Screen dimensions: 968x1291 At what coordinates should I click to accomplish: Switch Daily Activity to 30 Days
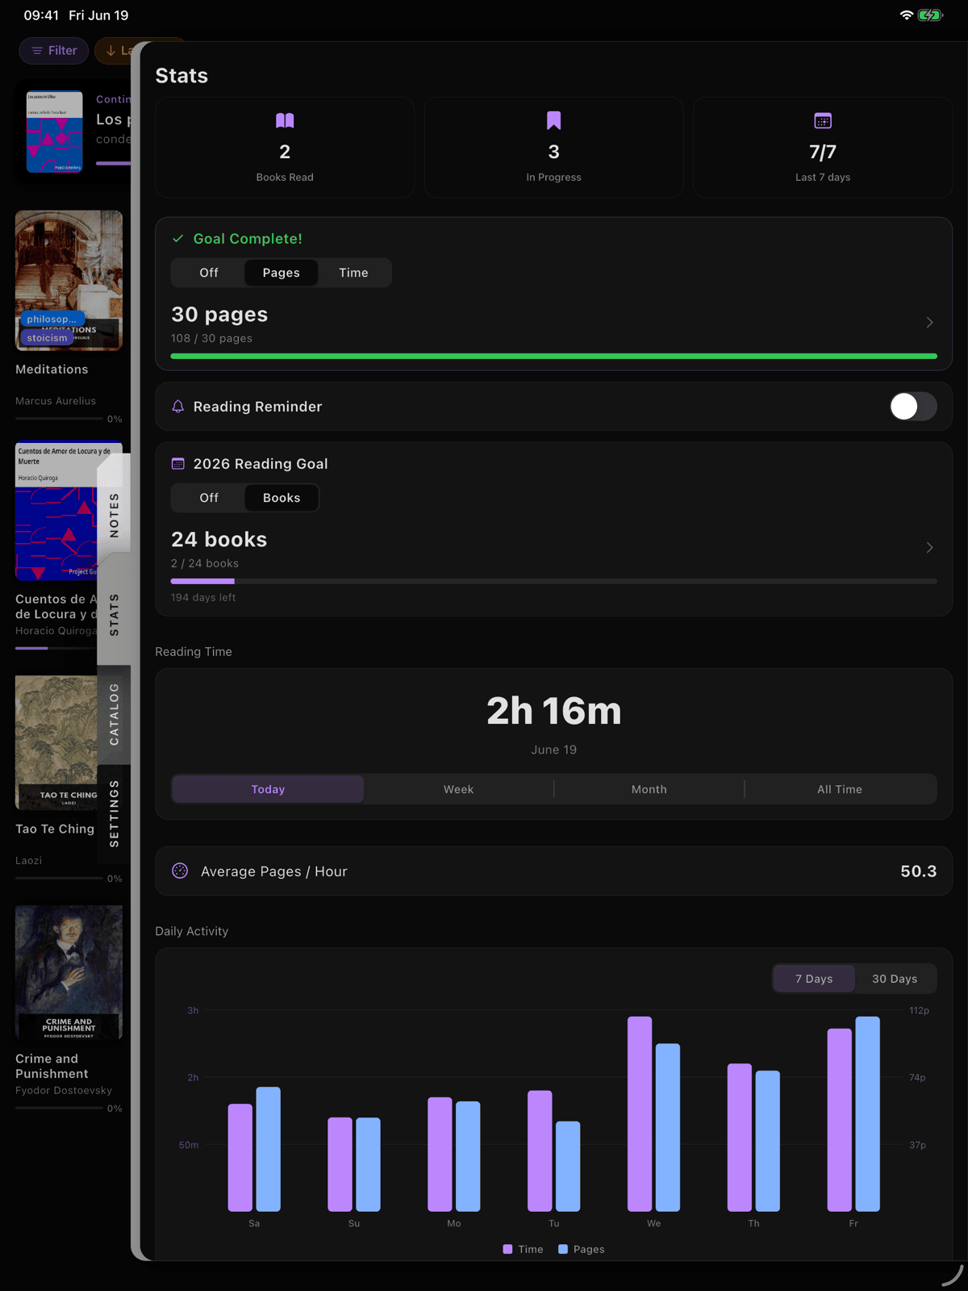pos(895,979)
